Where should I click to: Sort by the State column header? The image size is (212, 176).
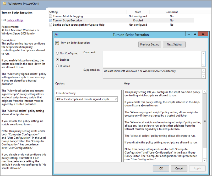coord(138,12)
